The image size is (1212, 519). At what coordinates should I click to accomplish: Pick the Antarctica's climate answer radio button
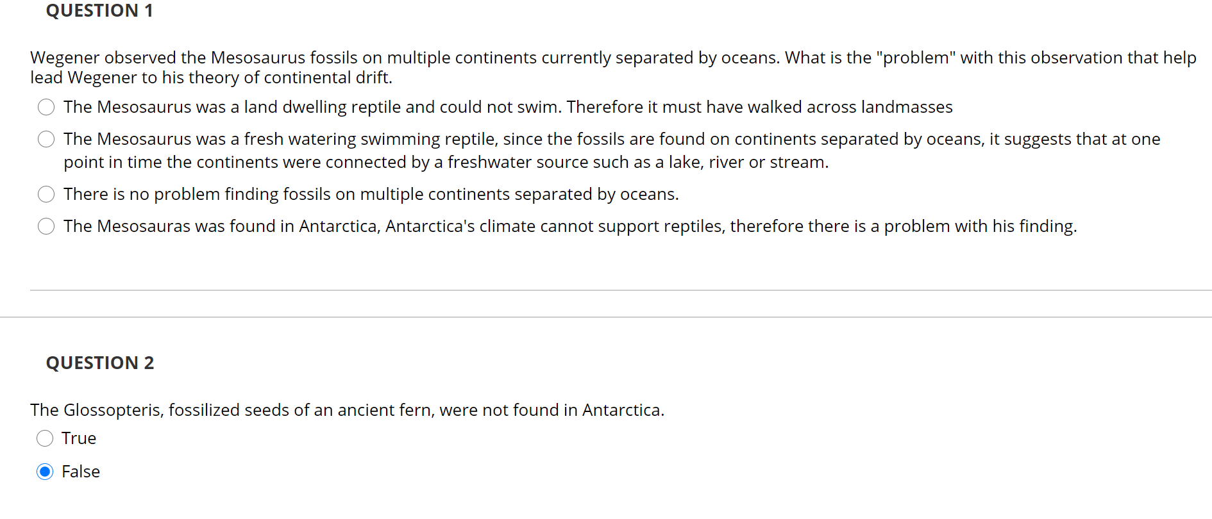[x=46, y=226]
